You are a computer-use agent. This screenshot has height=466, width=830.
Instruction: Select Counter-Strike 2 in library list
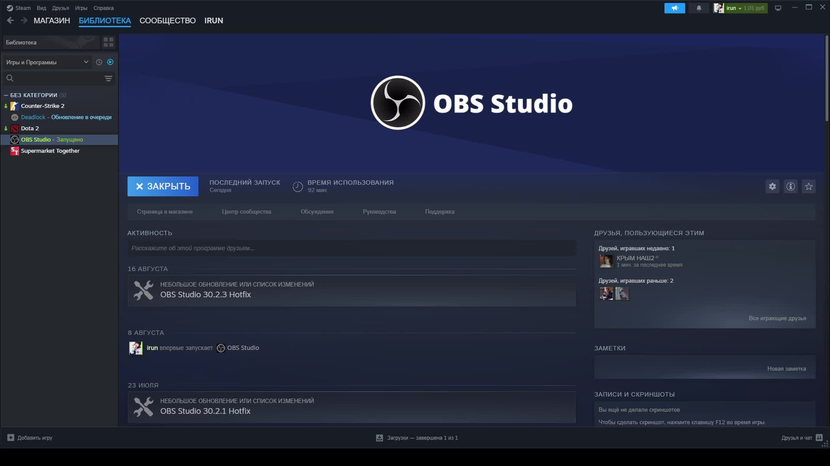tap(59, 106)
